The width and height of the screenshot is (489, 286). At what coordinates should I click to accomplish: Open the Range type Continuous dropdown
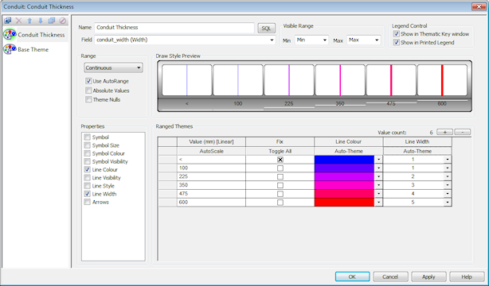pyautogui.click(x=113, y=68)
